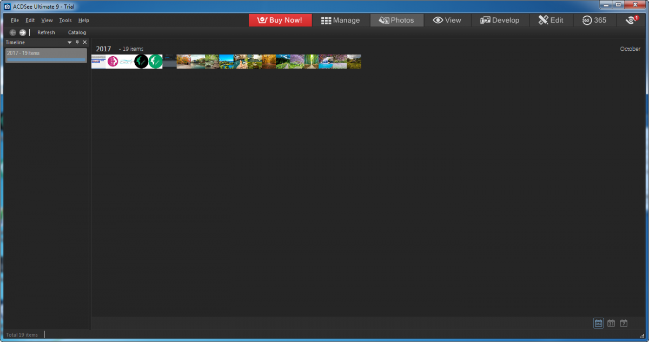Open the ACDSee 365 mode

tap(594, 20)
